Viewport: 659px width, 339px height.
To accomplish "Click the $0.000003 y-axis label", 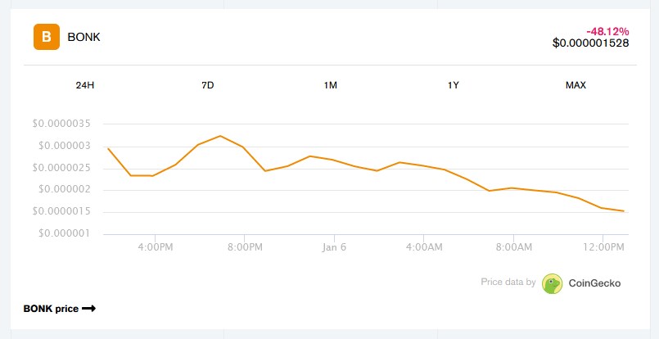I will [x=65, y=146].
